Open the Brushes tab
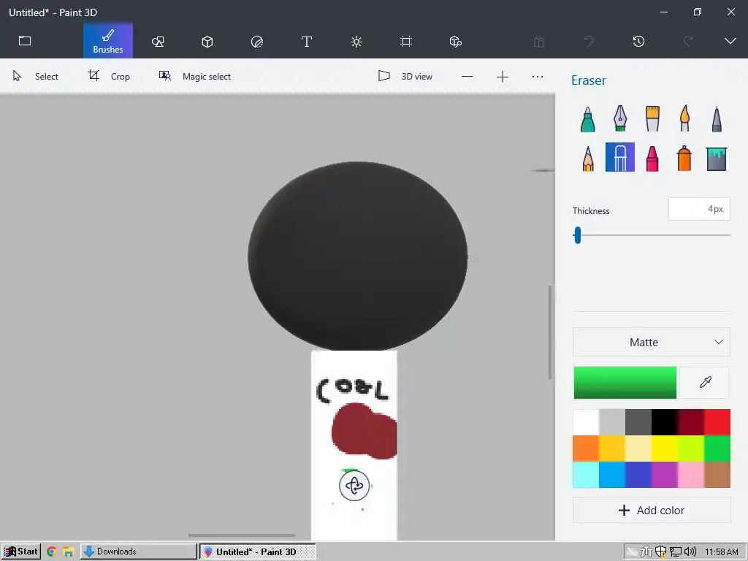Screen dimensions: 748x561 [108, 41]
